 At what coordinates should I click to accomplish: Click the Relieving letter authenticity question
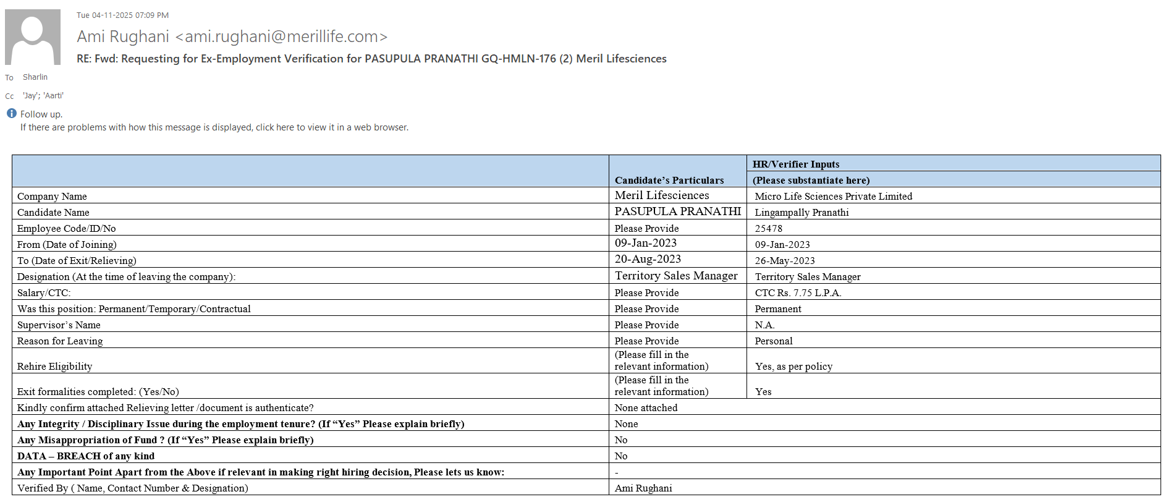[x=166, y=408]
